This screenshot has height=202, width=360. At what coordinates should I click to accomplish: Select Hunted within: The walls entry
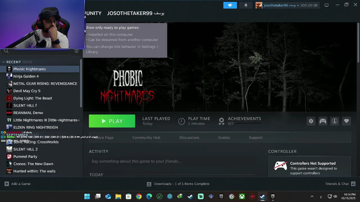tap(40, 171)
